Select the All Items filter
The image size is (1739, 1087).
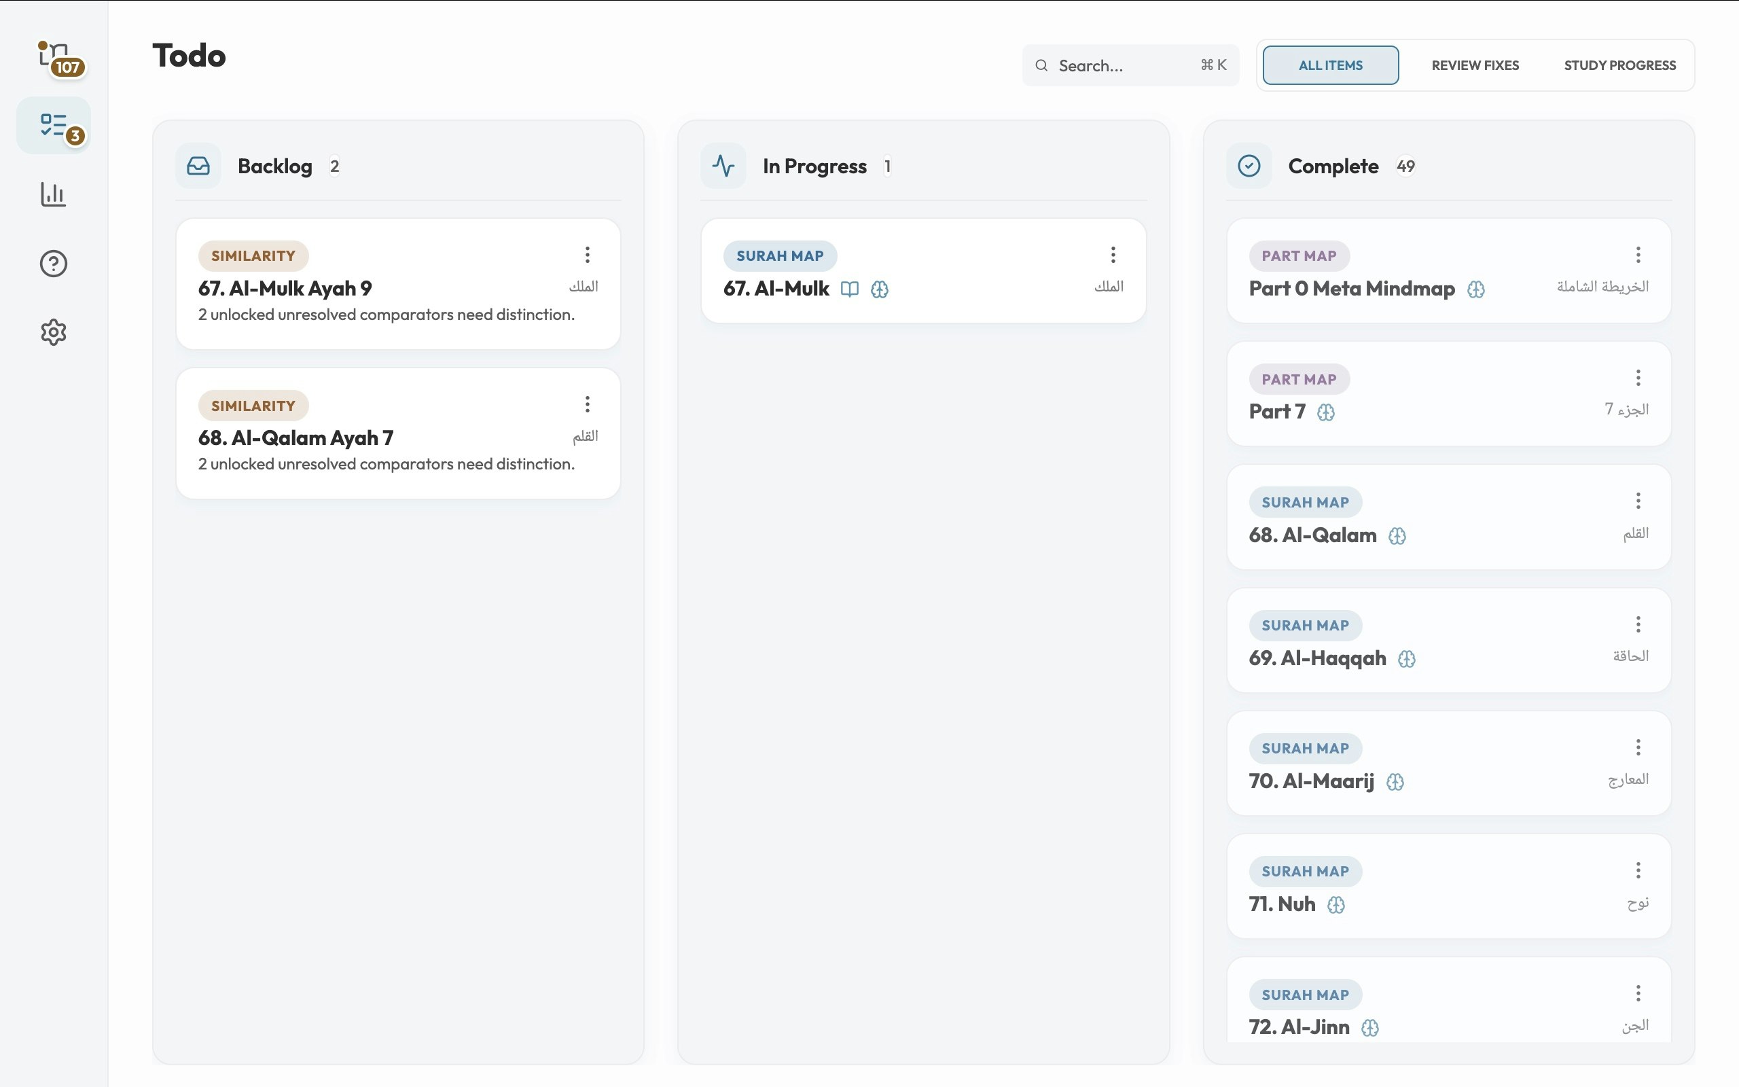pos(1330,65)
